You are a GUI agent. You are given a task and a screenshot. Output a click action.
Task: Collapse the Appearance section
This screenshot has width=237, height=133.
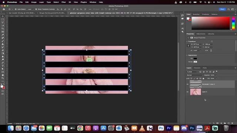[x=187, y=55]
